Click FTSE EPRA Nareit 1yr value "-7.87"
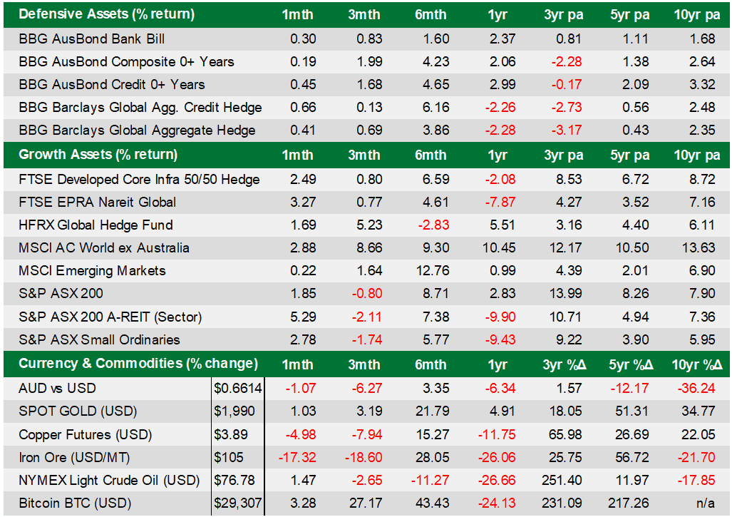The height and width of the screenshot is (517, 732). [x=500, y=203]
